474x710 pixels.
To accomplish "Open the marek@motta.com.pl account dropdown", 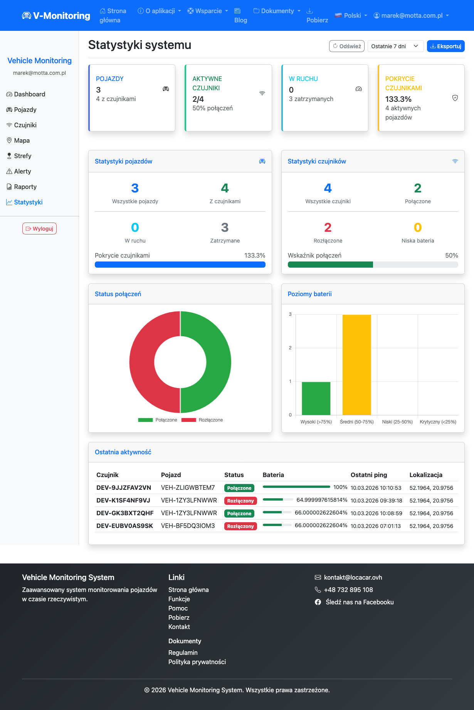I will [412, 15].
